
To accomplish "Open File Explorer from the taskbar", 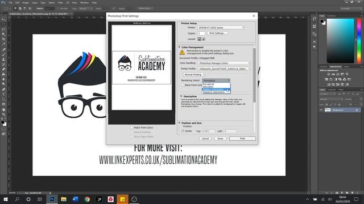I will point(64,199).
